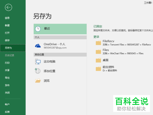Click the 添加位置 label

click(50, 71)
